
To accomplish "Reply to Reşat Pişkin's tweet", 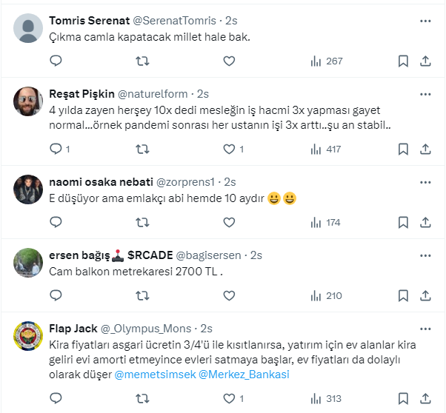I will point(56,149).
